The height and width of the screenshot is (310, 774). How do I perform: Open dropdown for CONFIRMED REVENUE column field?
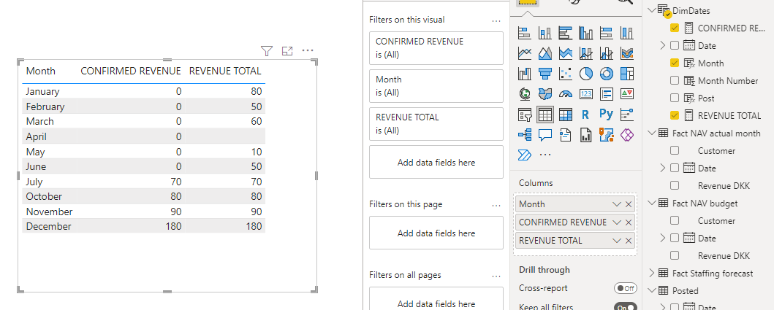point(617,222)
